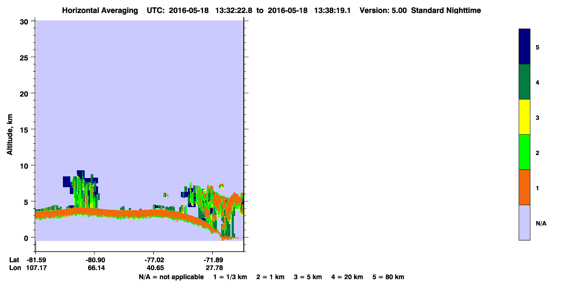This screenshot has width=564, height=289.
Task: Click the y-axis tick label 20
Action: pyautogui.click(x=25, y=93)
